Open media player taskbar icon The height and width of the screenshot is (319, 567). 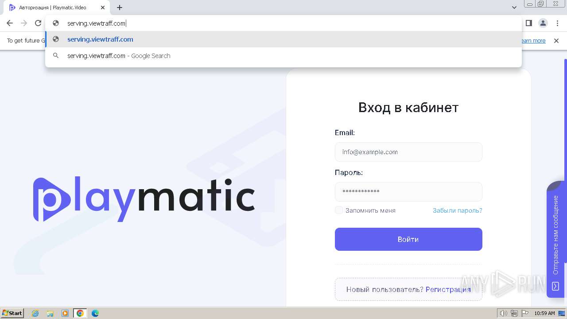[x=65, y=313]
